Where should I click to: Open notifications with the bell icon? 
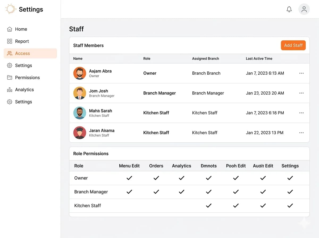(x=289, y=9)
